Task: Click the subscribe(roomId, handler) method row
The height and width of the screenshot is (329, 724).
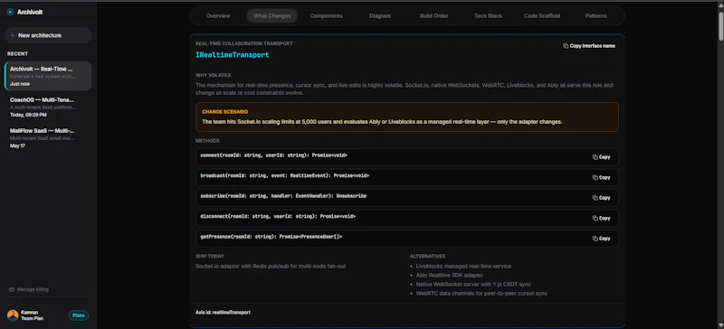Action: click(x=406, y=198)
